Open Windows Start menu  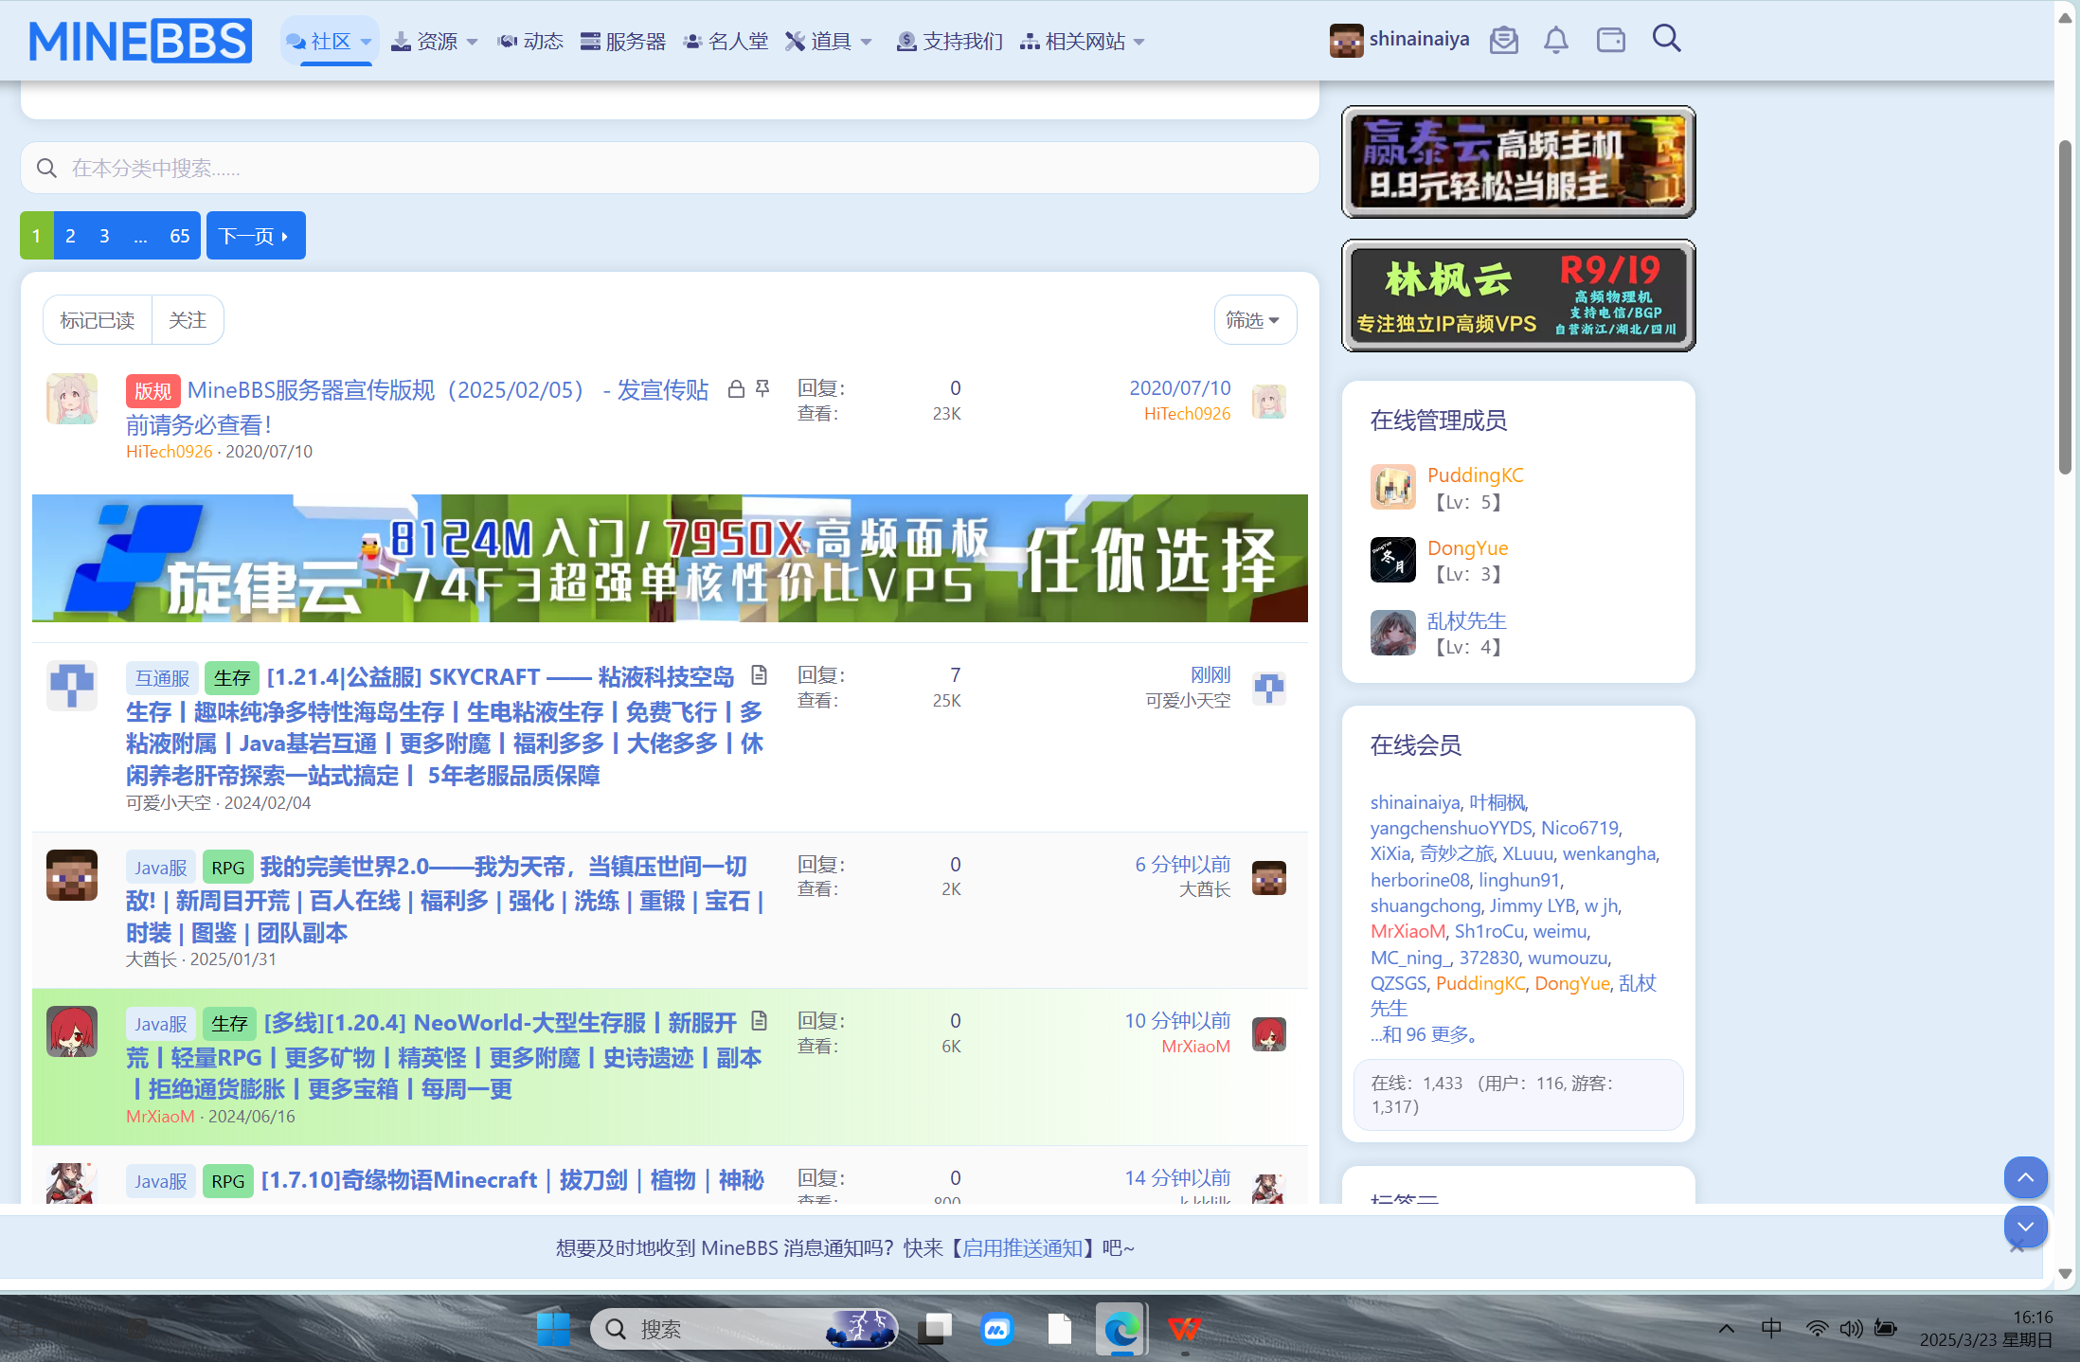553,1329
